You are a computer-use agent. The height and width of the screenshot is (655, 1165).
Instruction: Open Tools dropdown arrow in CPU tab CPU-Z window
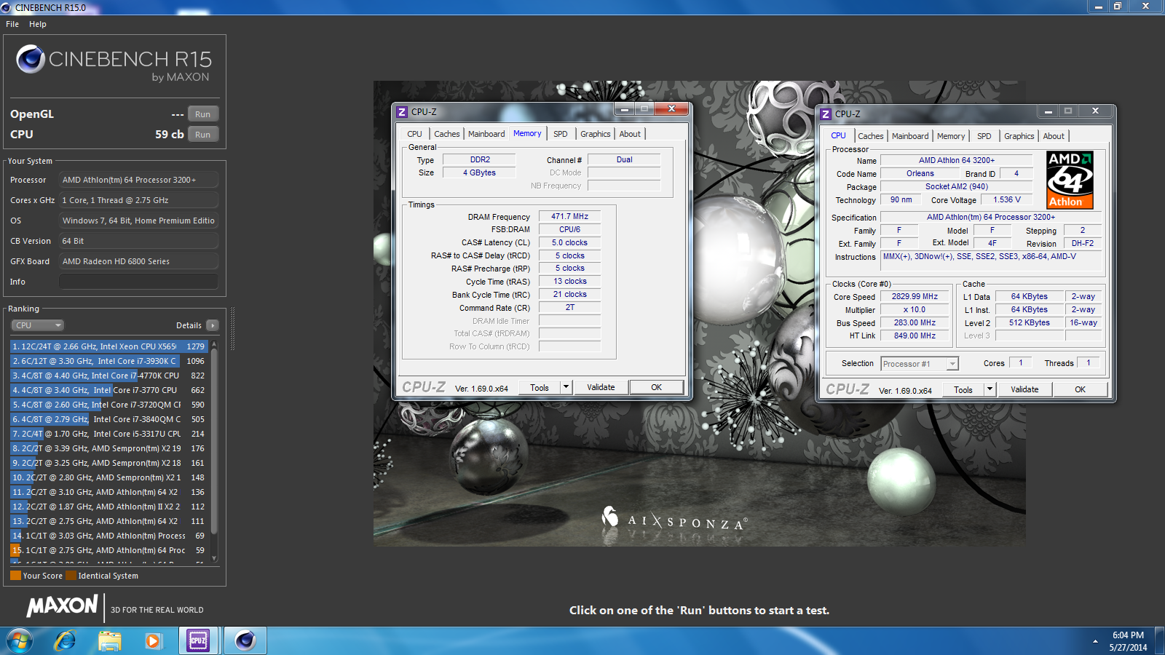(990, 389)
